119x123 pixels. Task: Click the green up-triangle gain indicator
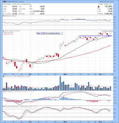point(98,6)
